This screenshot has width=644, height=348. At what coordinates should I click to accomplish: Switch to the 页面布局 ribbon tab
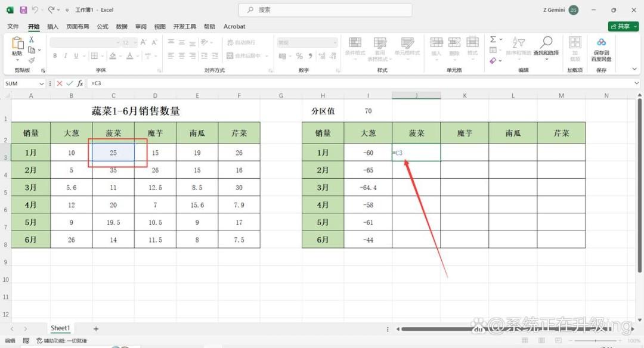click(78, 26)
